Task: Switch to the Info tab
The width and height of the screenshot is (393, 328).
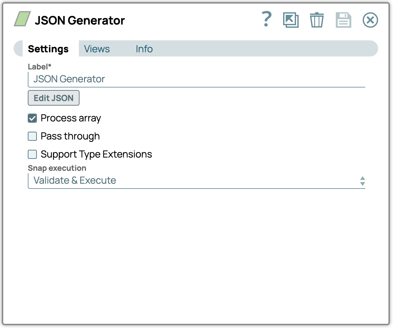Action: (144, 49)
